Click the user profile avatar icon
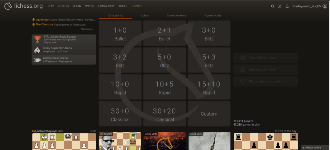 pyautogui.click(x=325, y=6)
